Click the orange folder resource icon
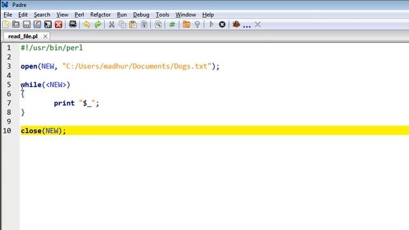Screen dimensions: 409x230 pyautogui.click(x=186, y=24)
